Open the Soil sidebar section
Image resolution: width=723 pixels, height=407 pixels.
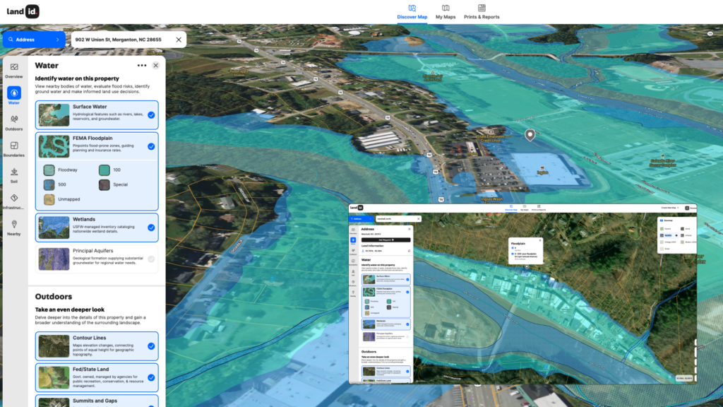coord(14,175)
